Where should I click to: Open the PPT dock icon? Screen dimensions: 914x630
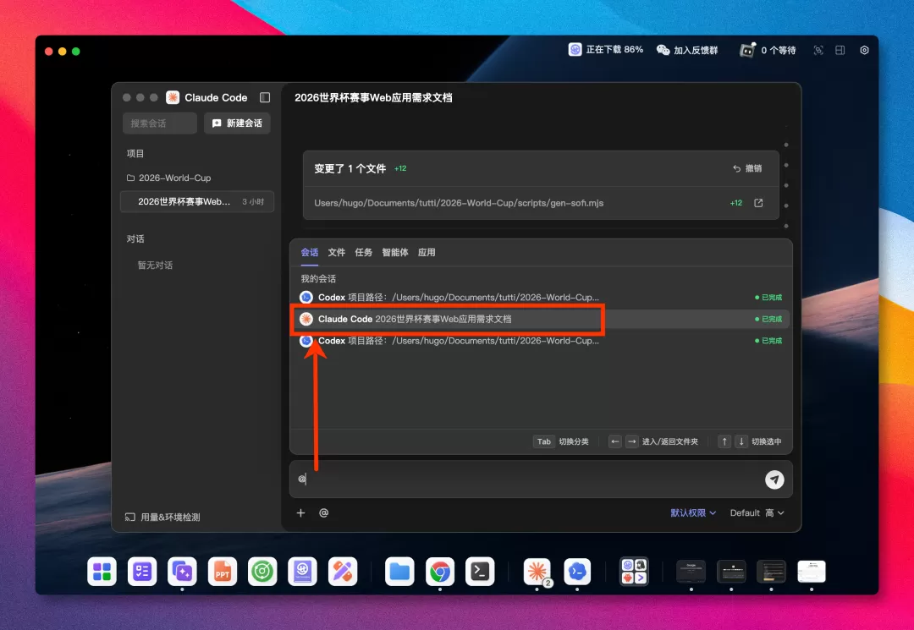pos(222,571)
